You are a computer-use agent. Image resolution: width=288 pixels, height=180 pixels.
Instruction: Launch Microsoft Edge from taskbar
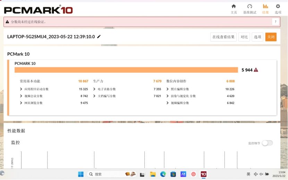tap(163, 174)
